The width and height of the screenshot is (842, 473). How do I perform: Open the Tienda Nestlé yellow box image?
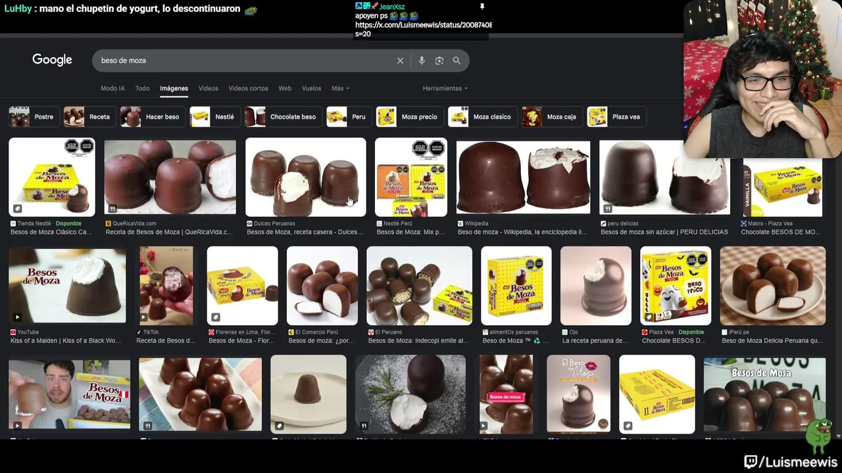[52, 177]
